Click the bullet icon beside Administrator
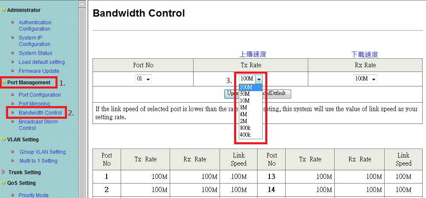The height and width of the screenshot is (198, 426). click(x=3, y=10)
